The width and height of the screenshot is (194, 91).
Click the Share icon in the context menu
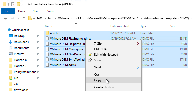coord(90,60)
